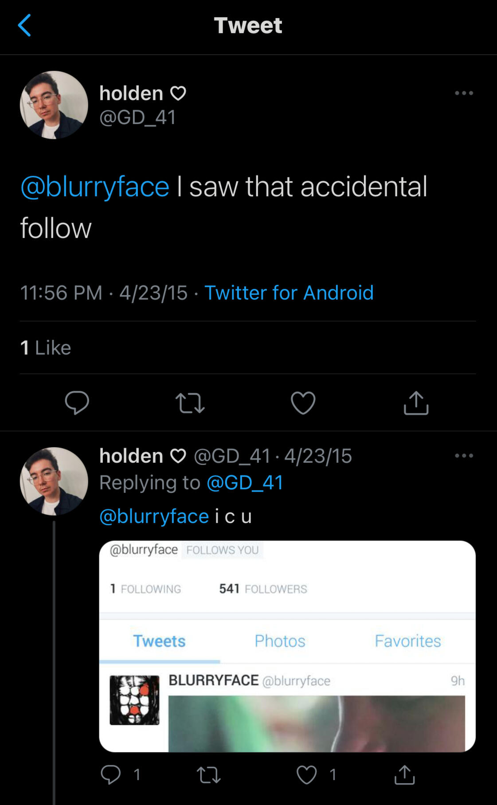Reply to the main tweet
The width and height of the screenshot is (497, 805).
(77, 402)
